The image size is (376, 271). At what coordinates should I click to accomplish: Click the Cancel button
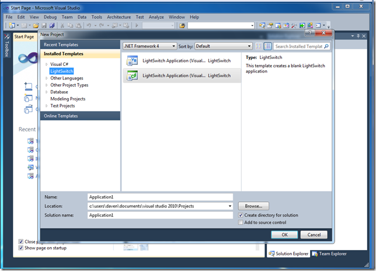[x=314, y=235]
